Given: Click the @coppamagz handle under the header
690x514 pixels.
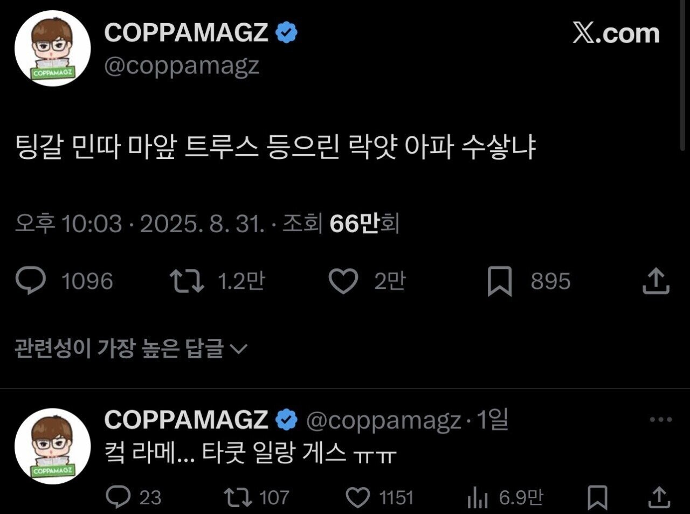Looking at the screenshot, I should coord(182,66).
